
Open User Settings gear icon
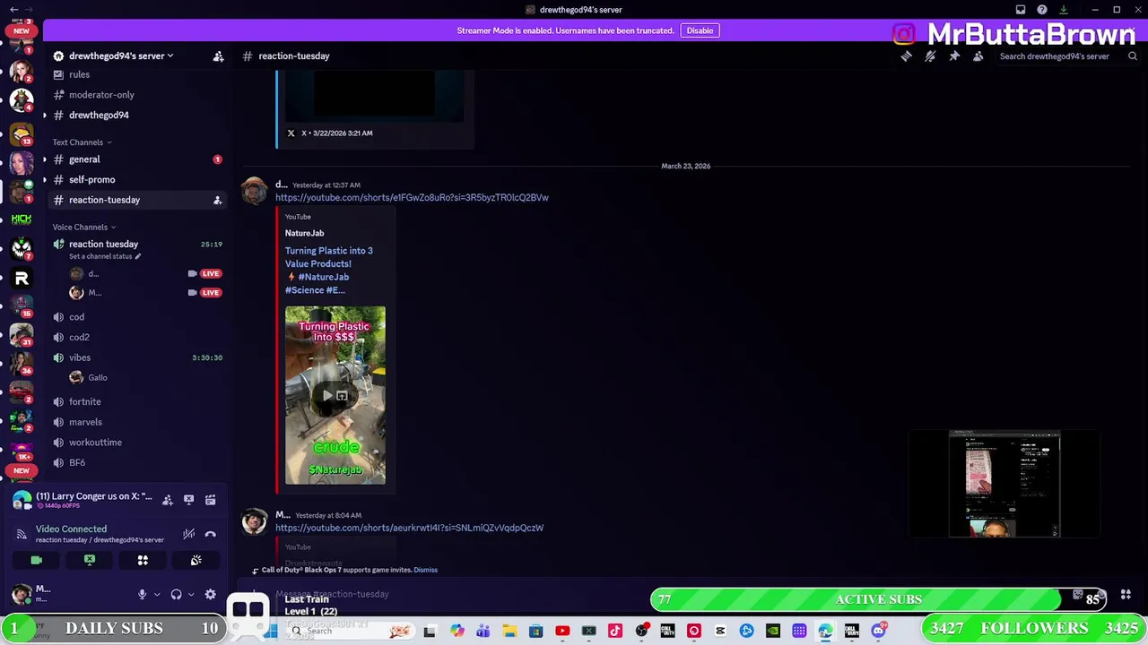[x=210, y=595]
